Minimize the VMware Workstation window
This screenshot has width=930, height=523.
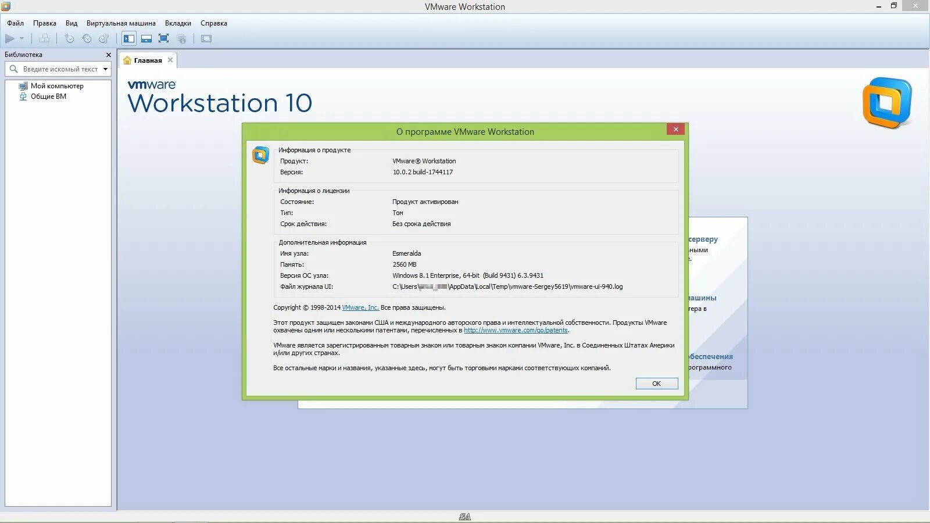[878, 6]
